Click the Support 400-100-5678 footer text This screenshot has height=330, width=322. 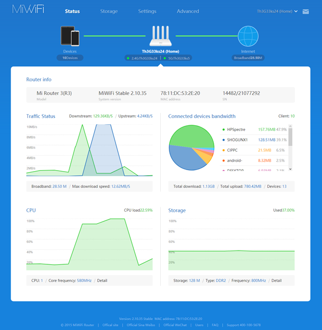pos(244,325)
